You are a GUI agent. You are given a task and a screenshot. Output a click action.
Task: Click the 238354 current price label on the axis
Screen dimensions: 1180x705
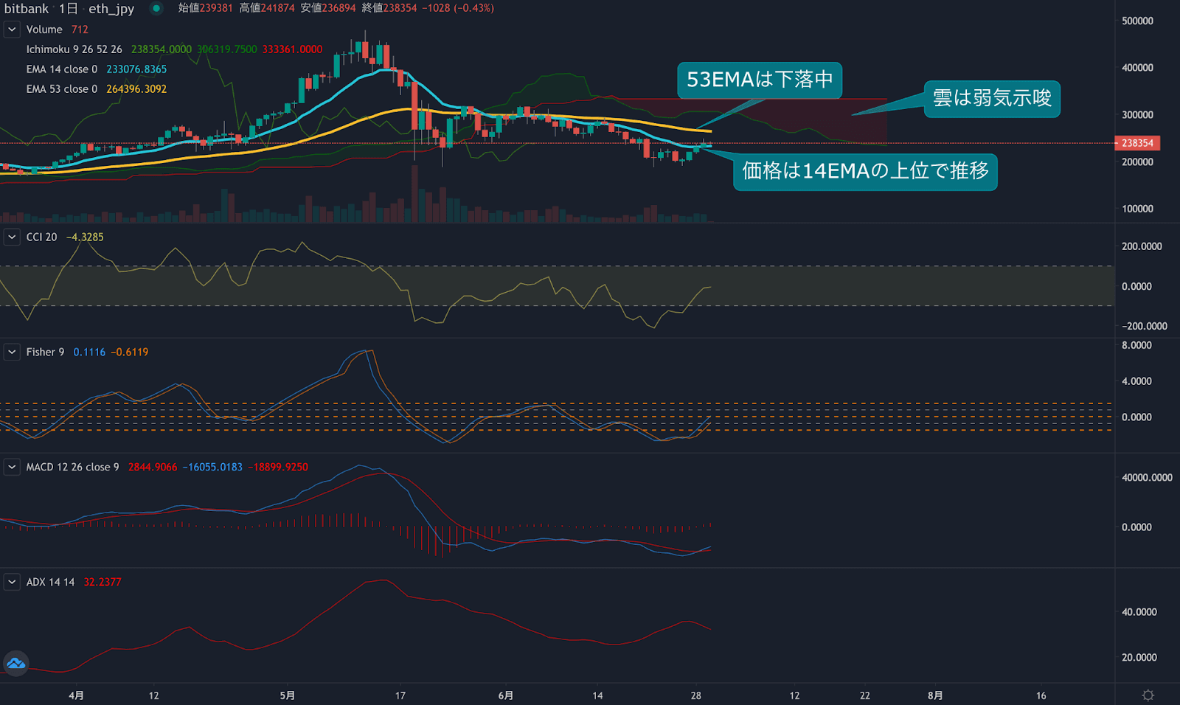tap(1137, 143)
